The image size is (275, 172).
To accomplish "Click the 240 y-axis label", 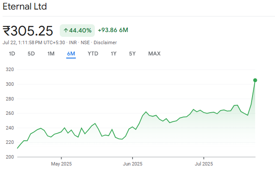I will pos(10,128).
